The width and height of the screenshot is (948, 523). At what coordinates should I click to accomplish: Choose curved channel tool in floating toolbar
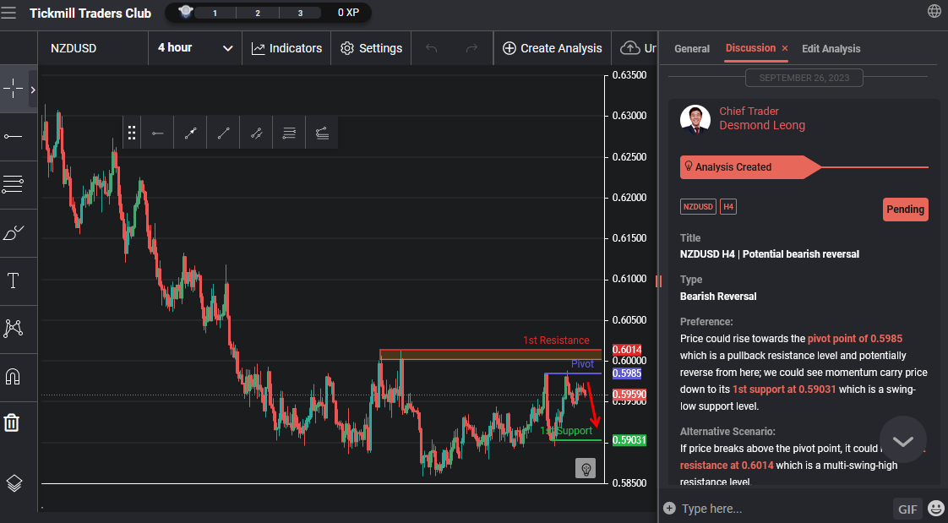(322, 133)
